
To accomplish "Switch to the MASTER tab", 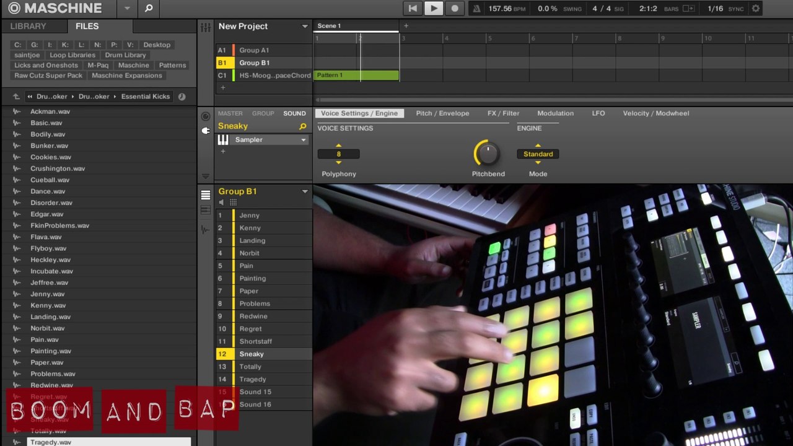I will click(x=230, y=113).
